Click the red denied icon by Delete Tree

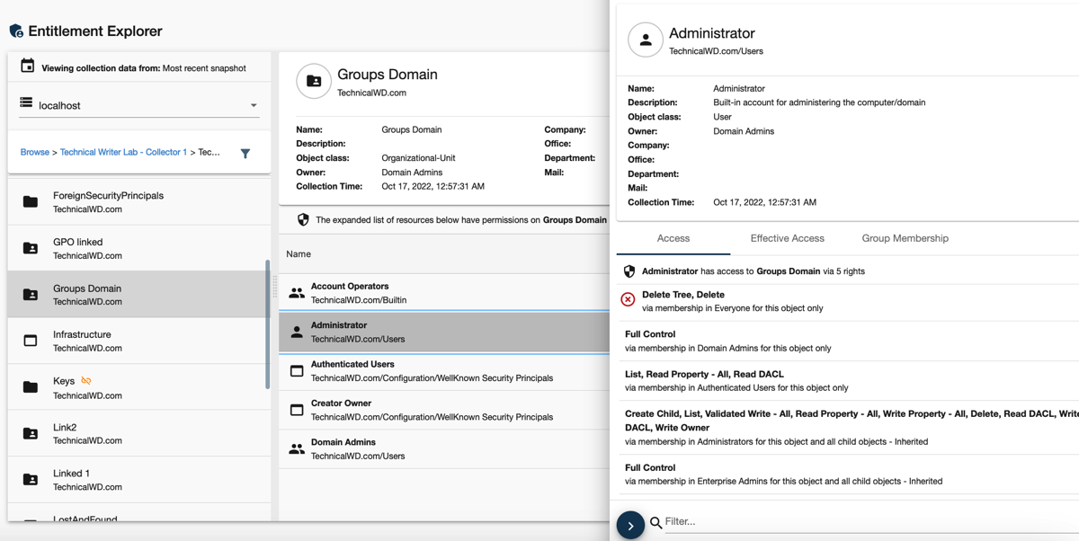628,300
